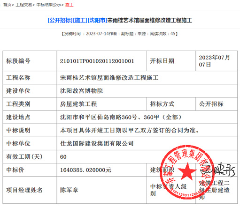This screenshot has height=207, width=240.
Task: Select the 建设地点 label cell
Action: tap(30, 117)
